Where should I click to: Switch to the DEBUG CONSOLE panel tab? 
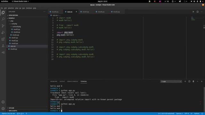click(x=73, y=81)
